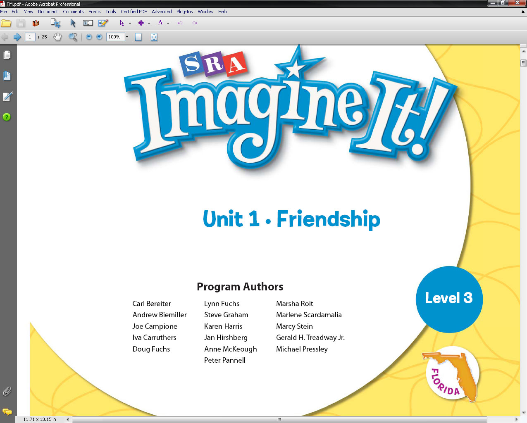Viewport: 527px width, 423px height.
Task: Click the Open folder icon
Action: tap(6, 23)
